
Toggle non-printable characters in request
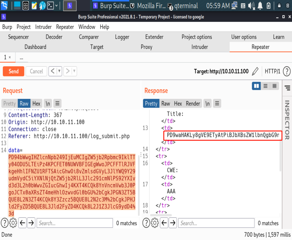48,104
